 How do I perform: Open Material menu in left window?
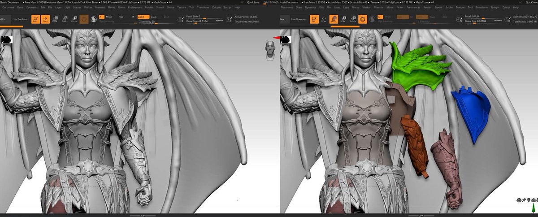point(100,8)
